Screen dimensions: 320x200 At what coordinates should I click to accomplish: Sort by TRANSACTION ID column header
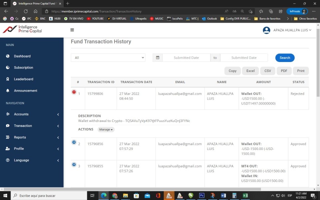pyautogui.click(x=101, y=82)
